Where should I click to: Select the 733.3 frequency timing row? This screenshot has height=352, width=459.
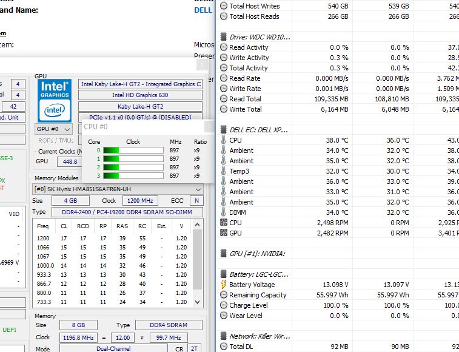point(112,302)
